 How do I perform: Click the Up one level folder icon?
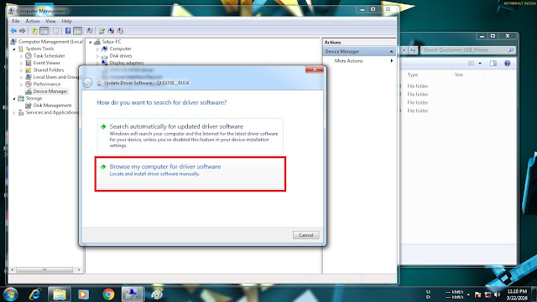pyautogui.click(x=34, y=31)
